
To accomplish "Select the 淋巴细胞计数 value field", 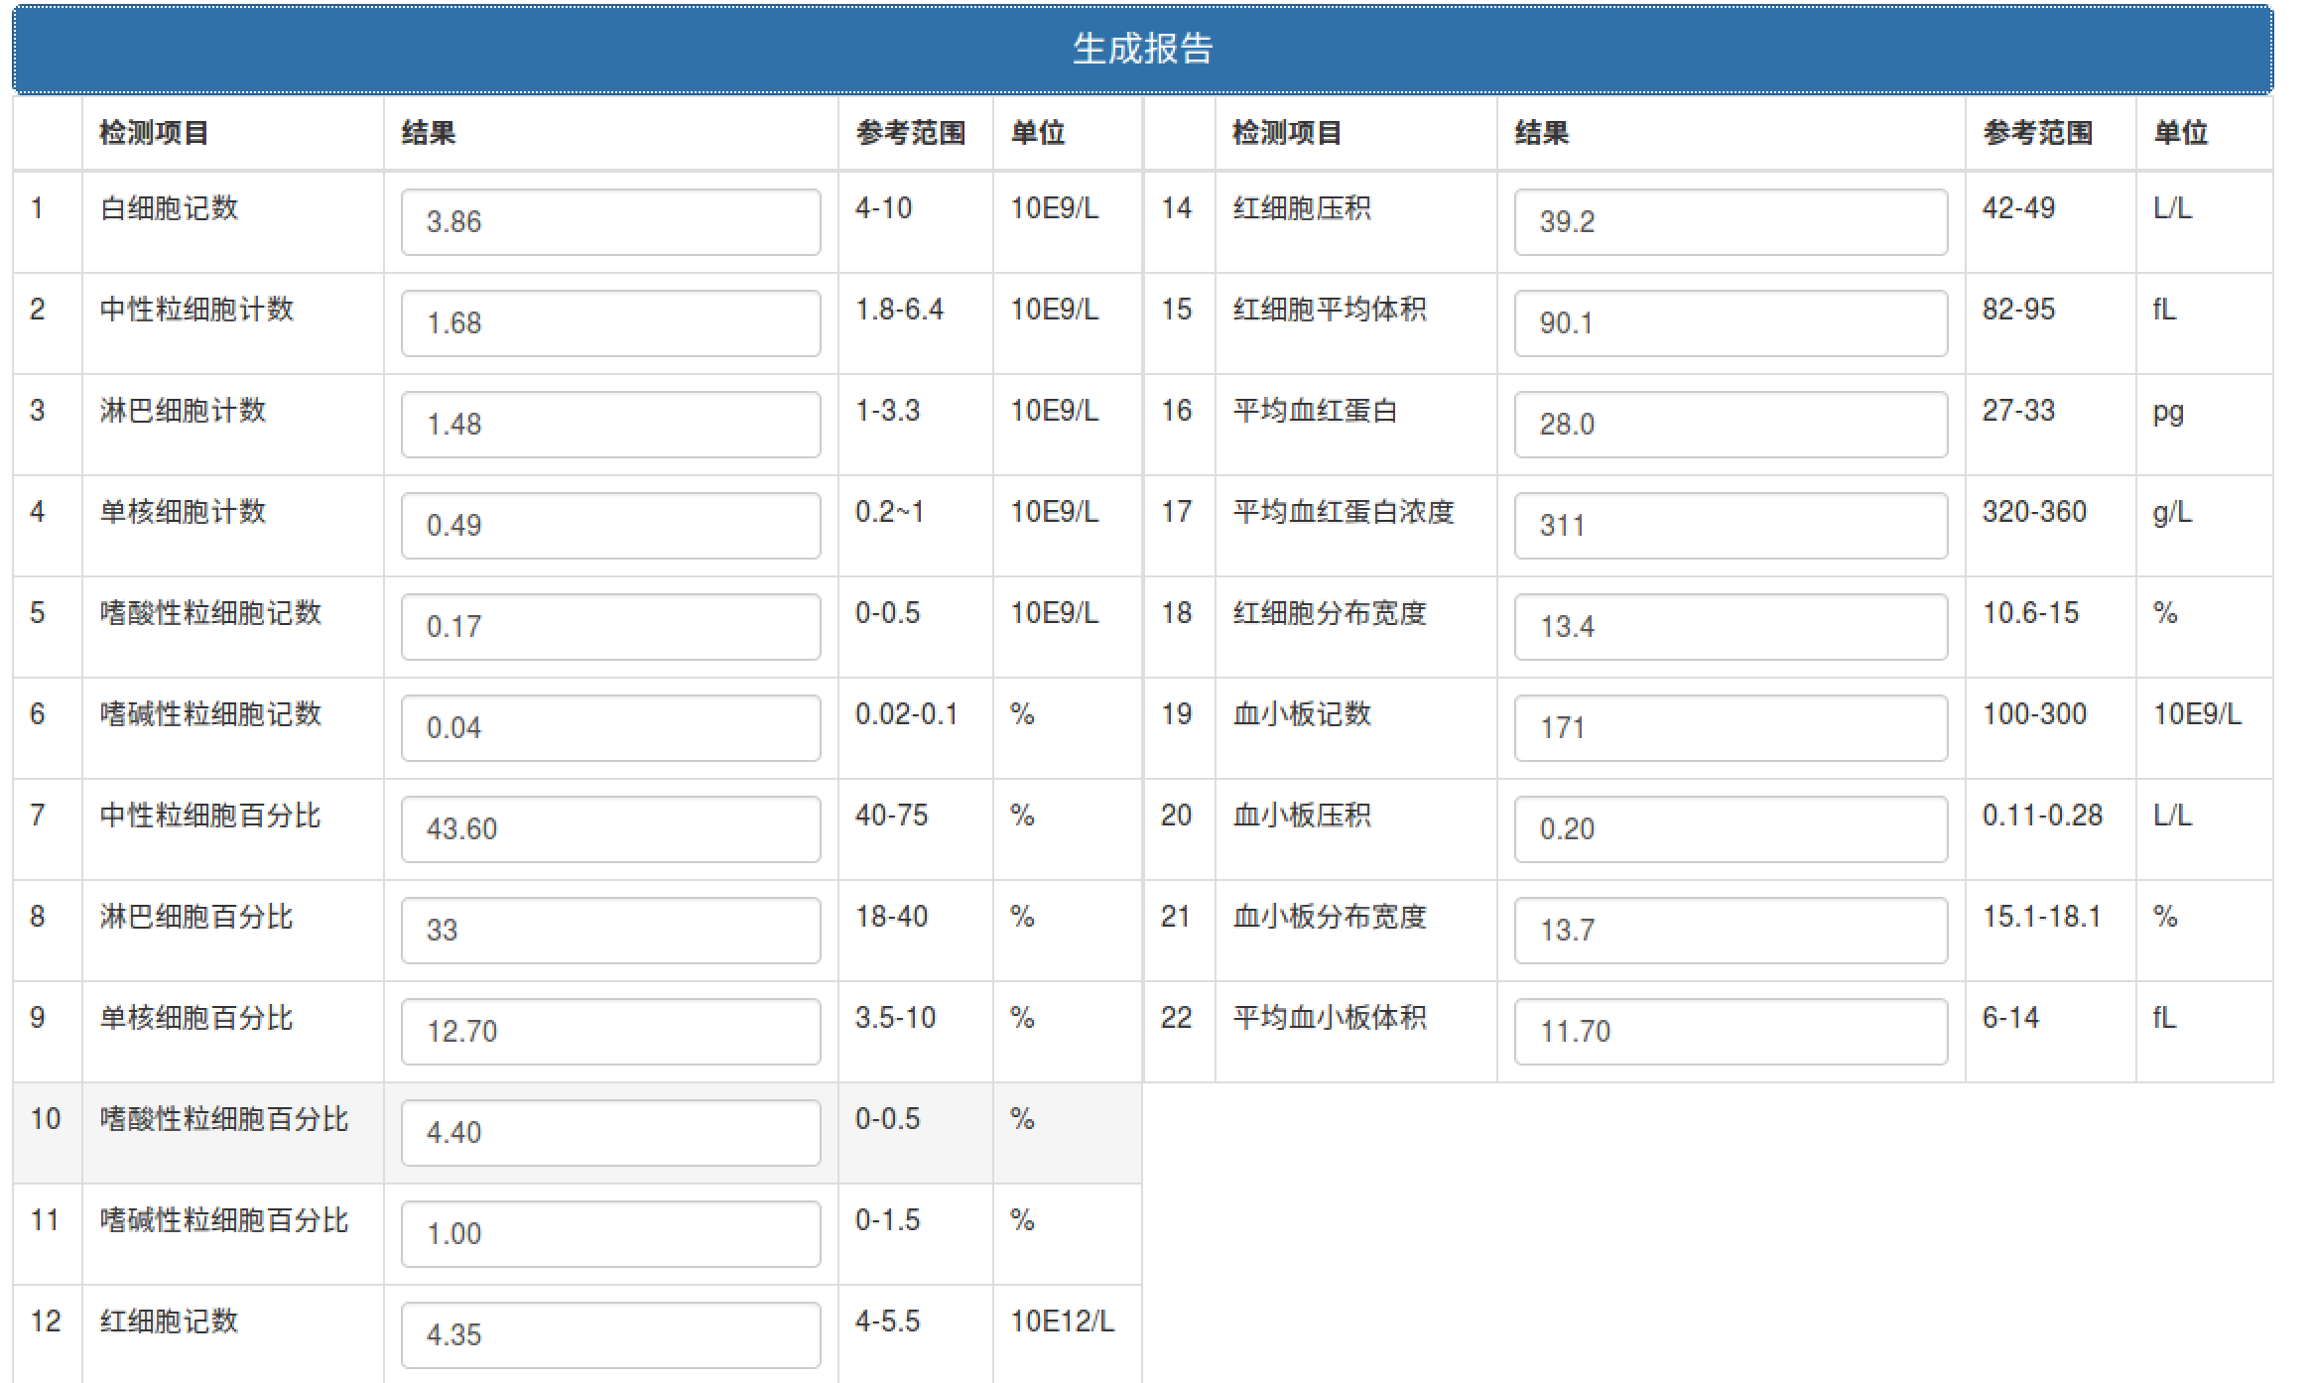I will point(609,424).
